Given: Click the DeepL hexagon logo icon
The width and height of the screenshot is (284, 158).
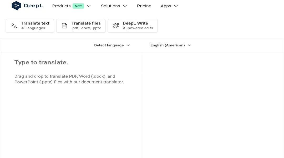Looking at the screenshot, I should [x=16, y=6].
